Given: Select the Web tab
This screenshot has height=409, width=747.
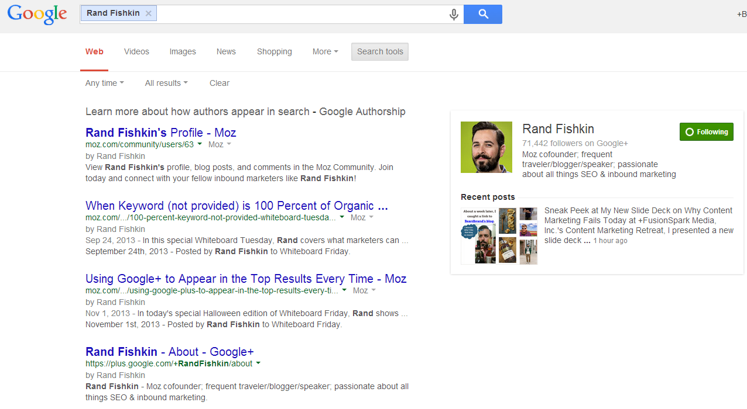Looking at the screenshot, I should pyautogui.click(x=94, y=51).
